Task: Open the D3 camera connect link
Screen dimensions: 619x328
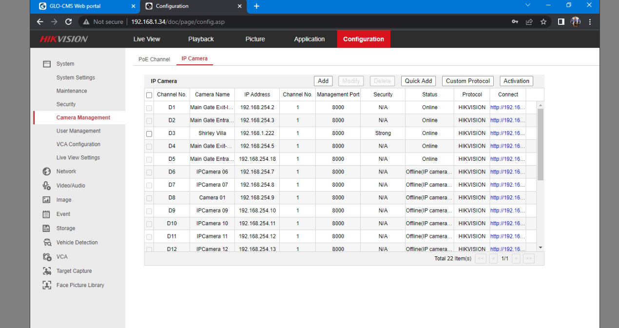Action: (507, 134)
